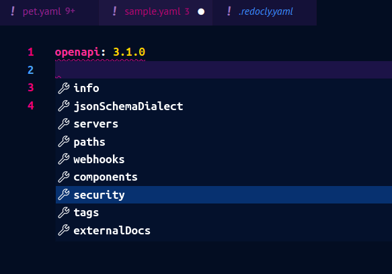392x274 pixels.
Task: Click the 3.1.0 version value
Action: pyautogui.click(x=129, y=52)
